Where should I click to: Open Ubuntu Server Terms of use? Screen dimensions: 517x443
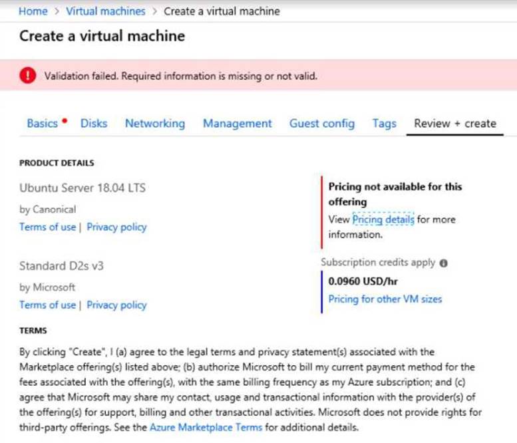[x=47, y=227]
